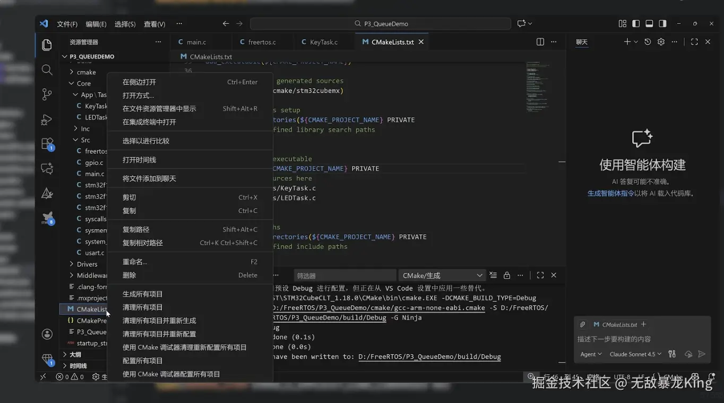724x403 pixels.
Task: Open the CMake view in activity bar
Action: point(47,193)
